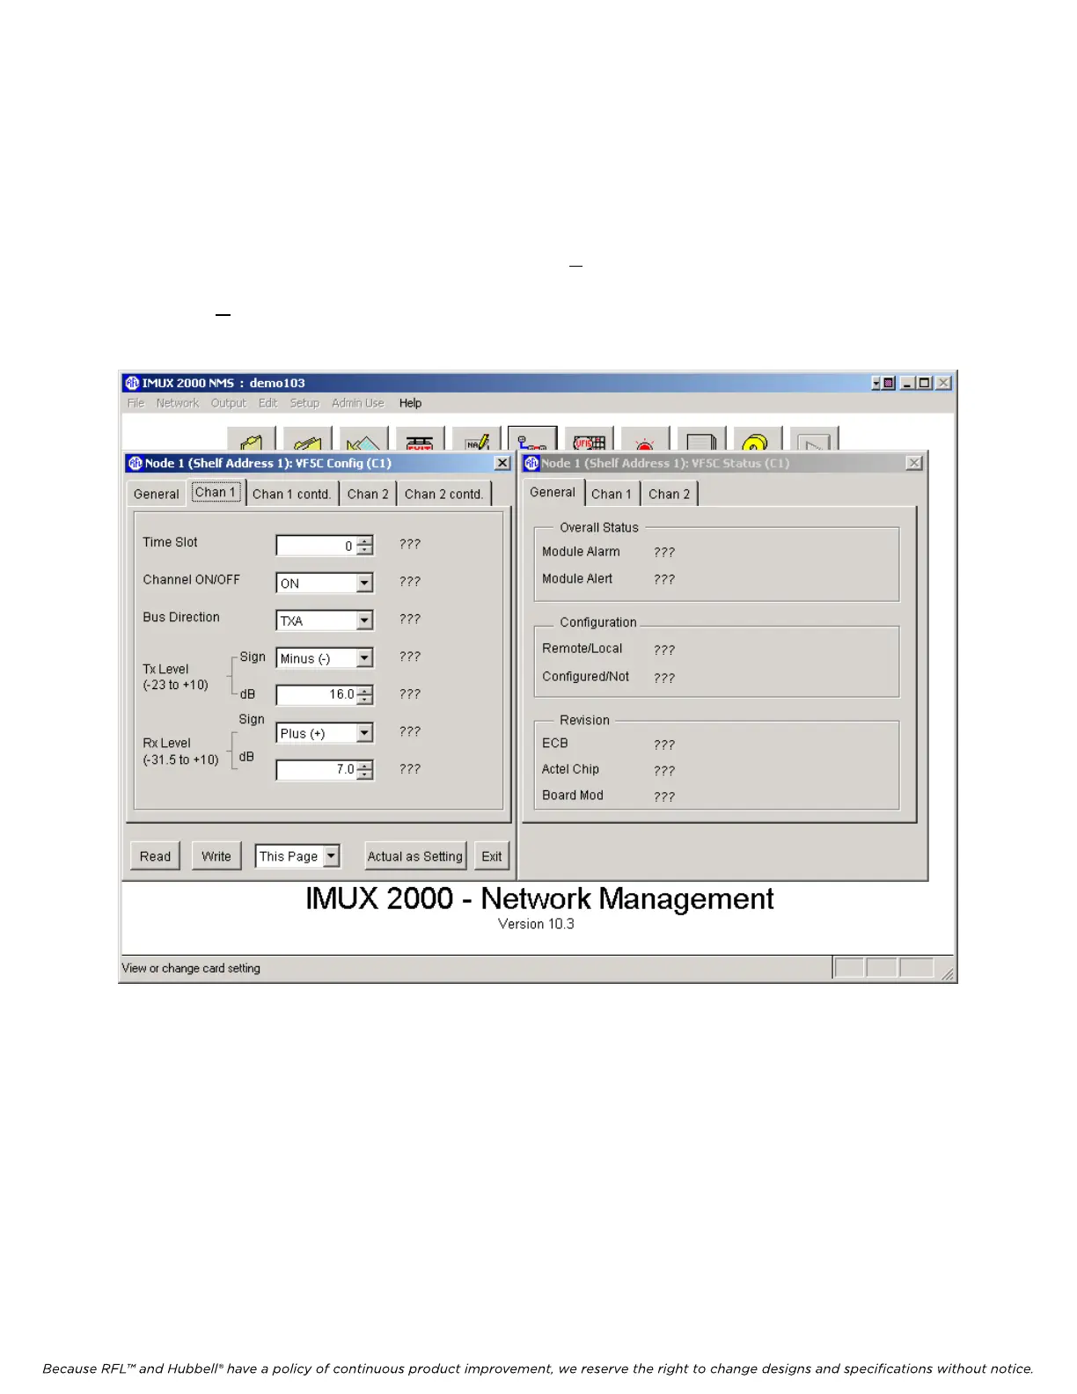Viewport: 1077px width, 1394px height.
Task: Click the EXIT sign toolbar icon
Action: [420, 439]
